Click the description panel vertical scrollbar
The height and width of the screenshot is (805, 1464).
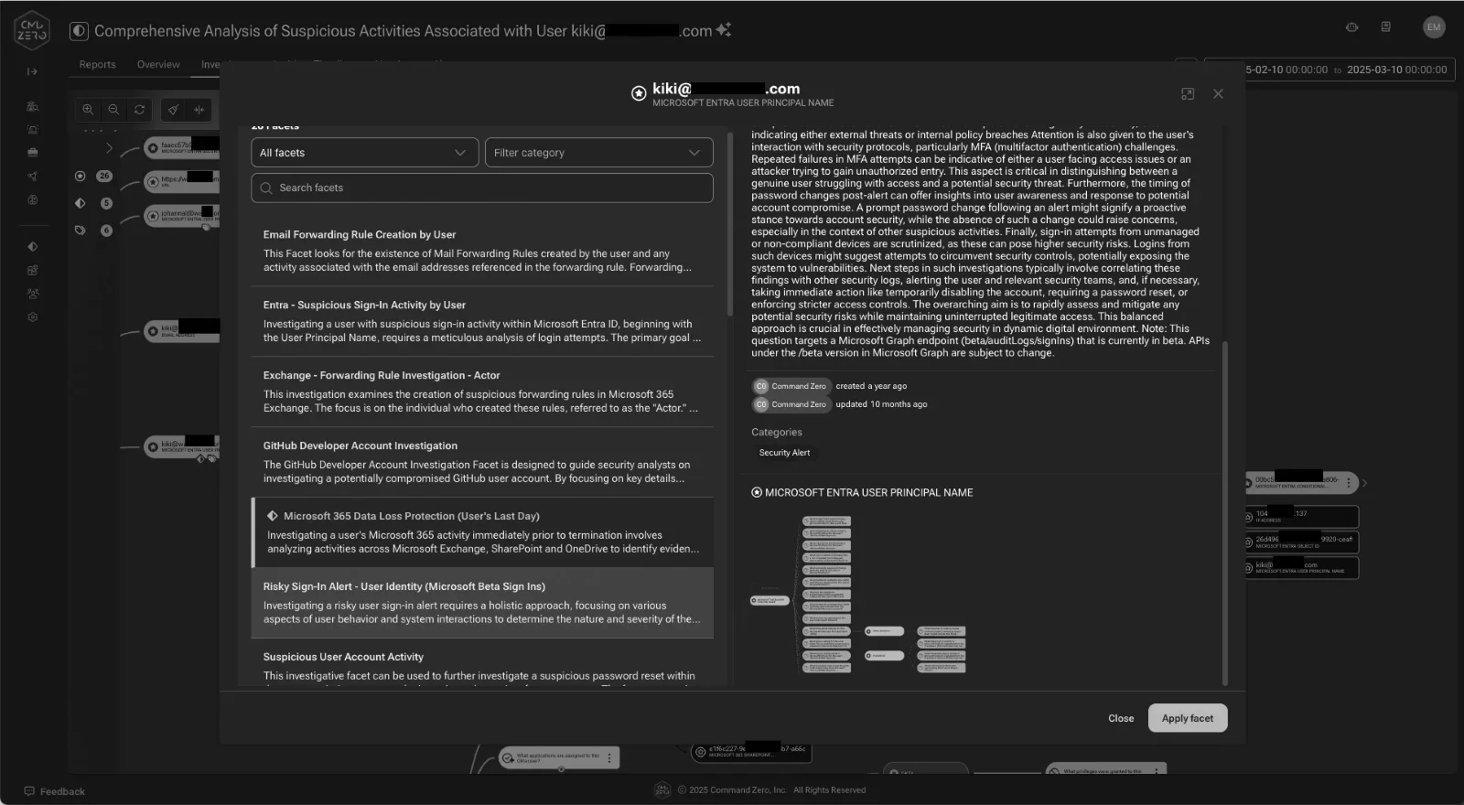pos(1225,512)
